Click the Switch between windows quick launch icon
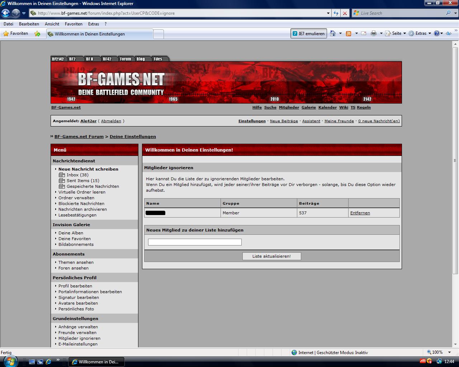This screenshot has height=367, width=459. (x=40, y=362)
